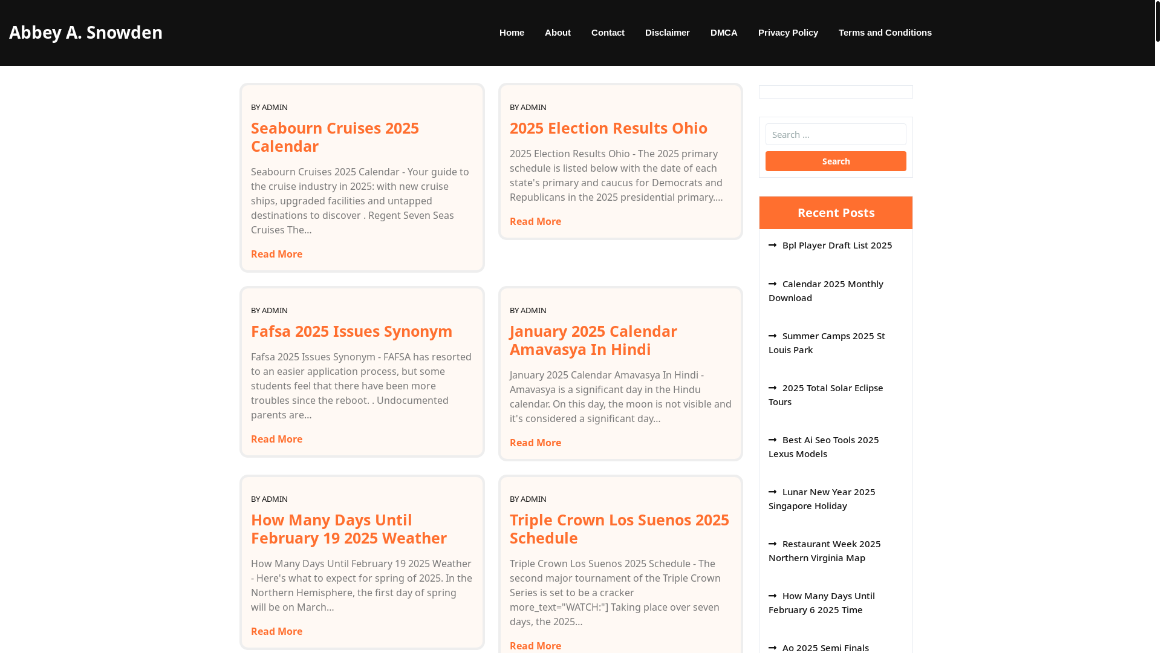
Task: Click arrow icon beside Best Ai Seo Tools
Action: pyautogui.click(x=772, y=440)
